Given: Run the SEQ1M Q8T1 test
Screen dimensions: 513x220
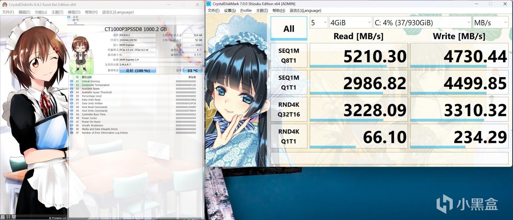Looking at the screenshot, I should (289, 55).
